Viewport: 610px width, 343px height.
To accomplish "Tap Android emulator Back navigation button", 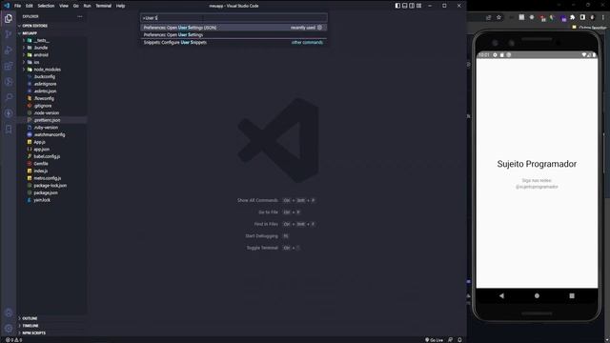I will [501, 296].
